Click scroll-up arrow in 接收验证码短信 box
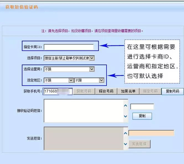This screenshot has width=184, height=164. (x=126, y=106)
